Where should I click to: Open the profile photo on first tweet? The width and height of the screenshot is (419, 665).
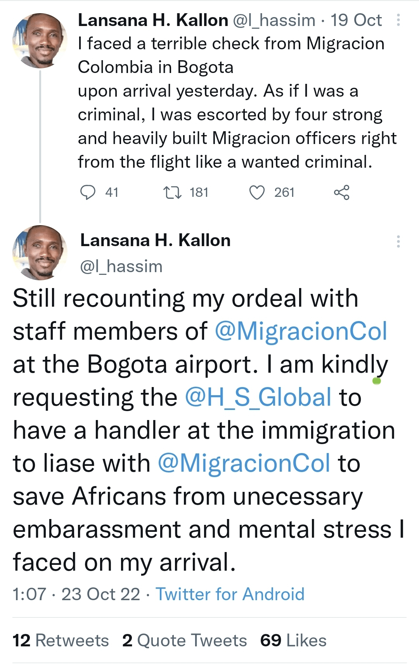coord(40,41)
